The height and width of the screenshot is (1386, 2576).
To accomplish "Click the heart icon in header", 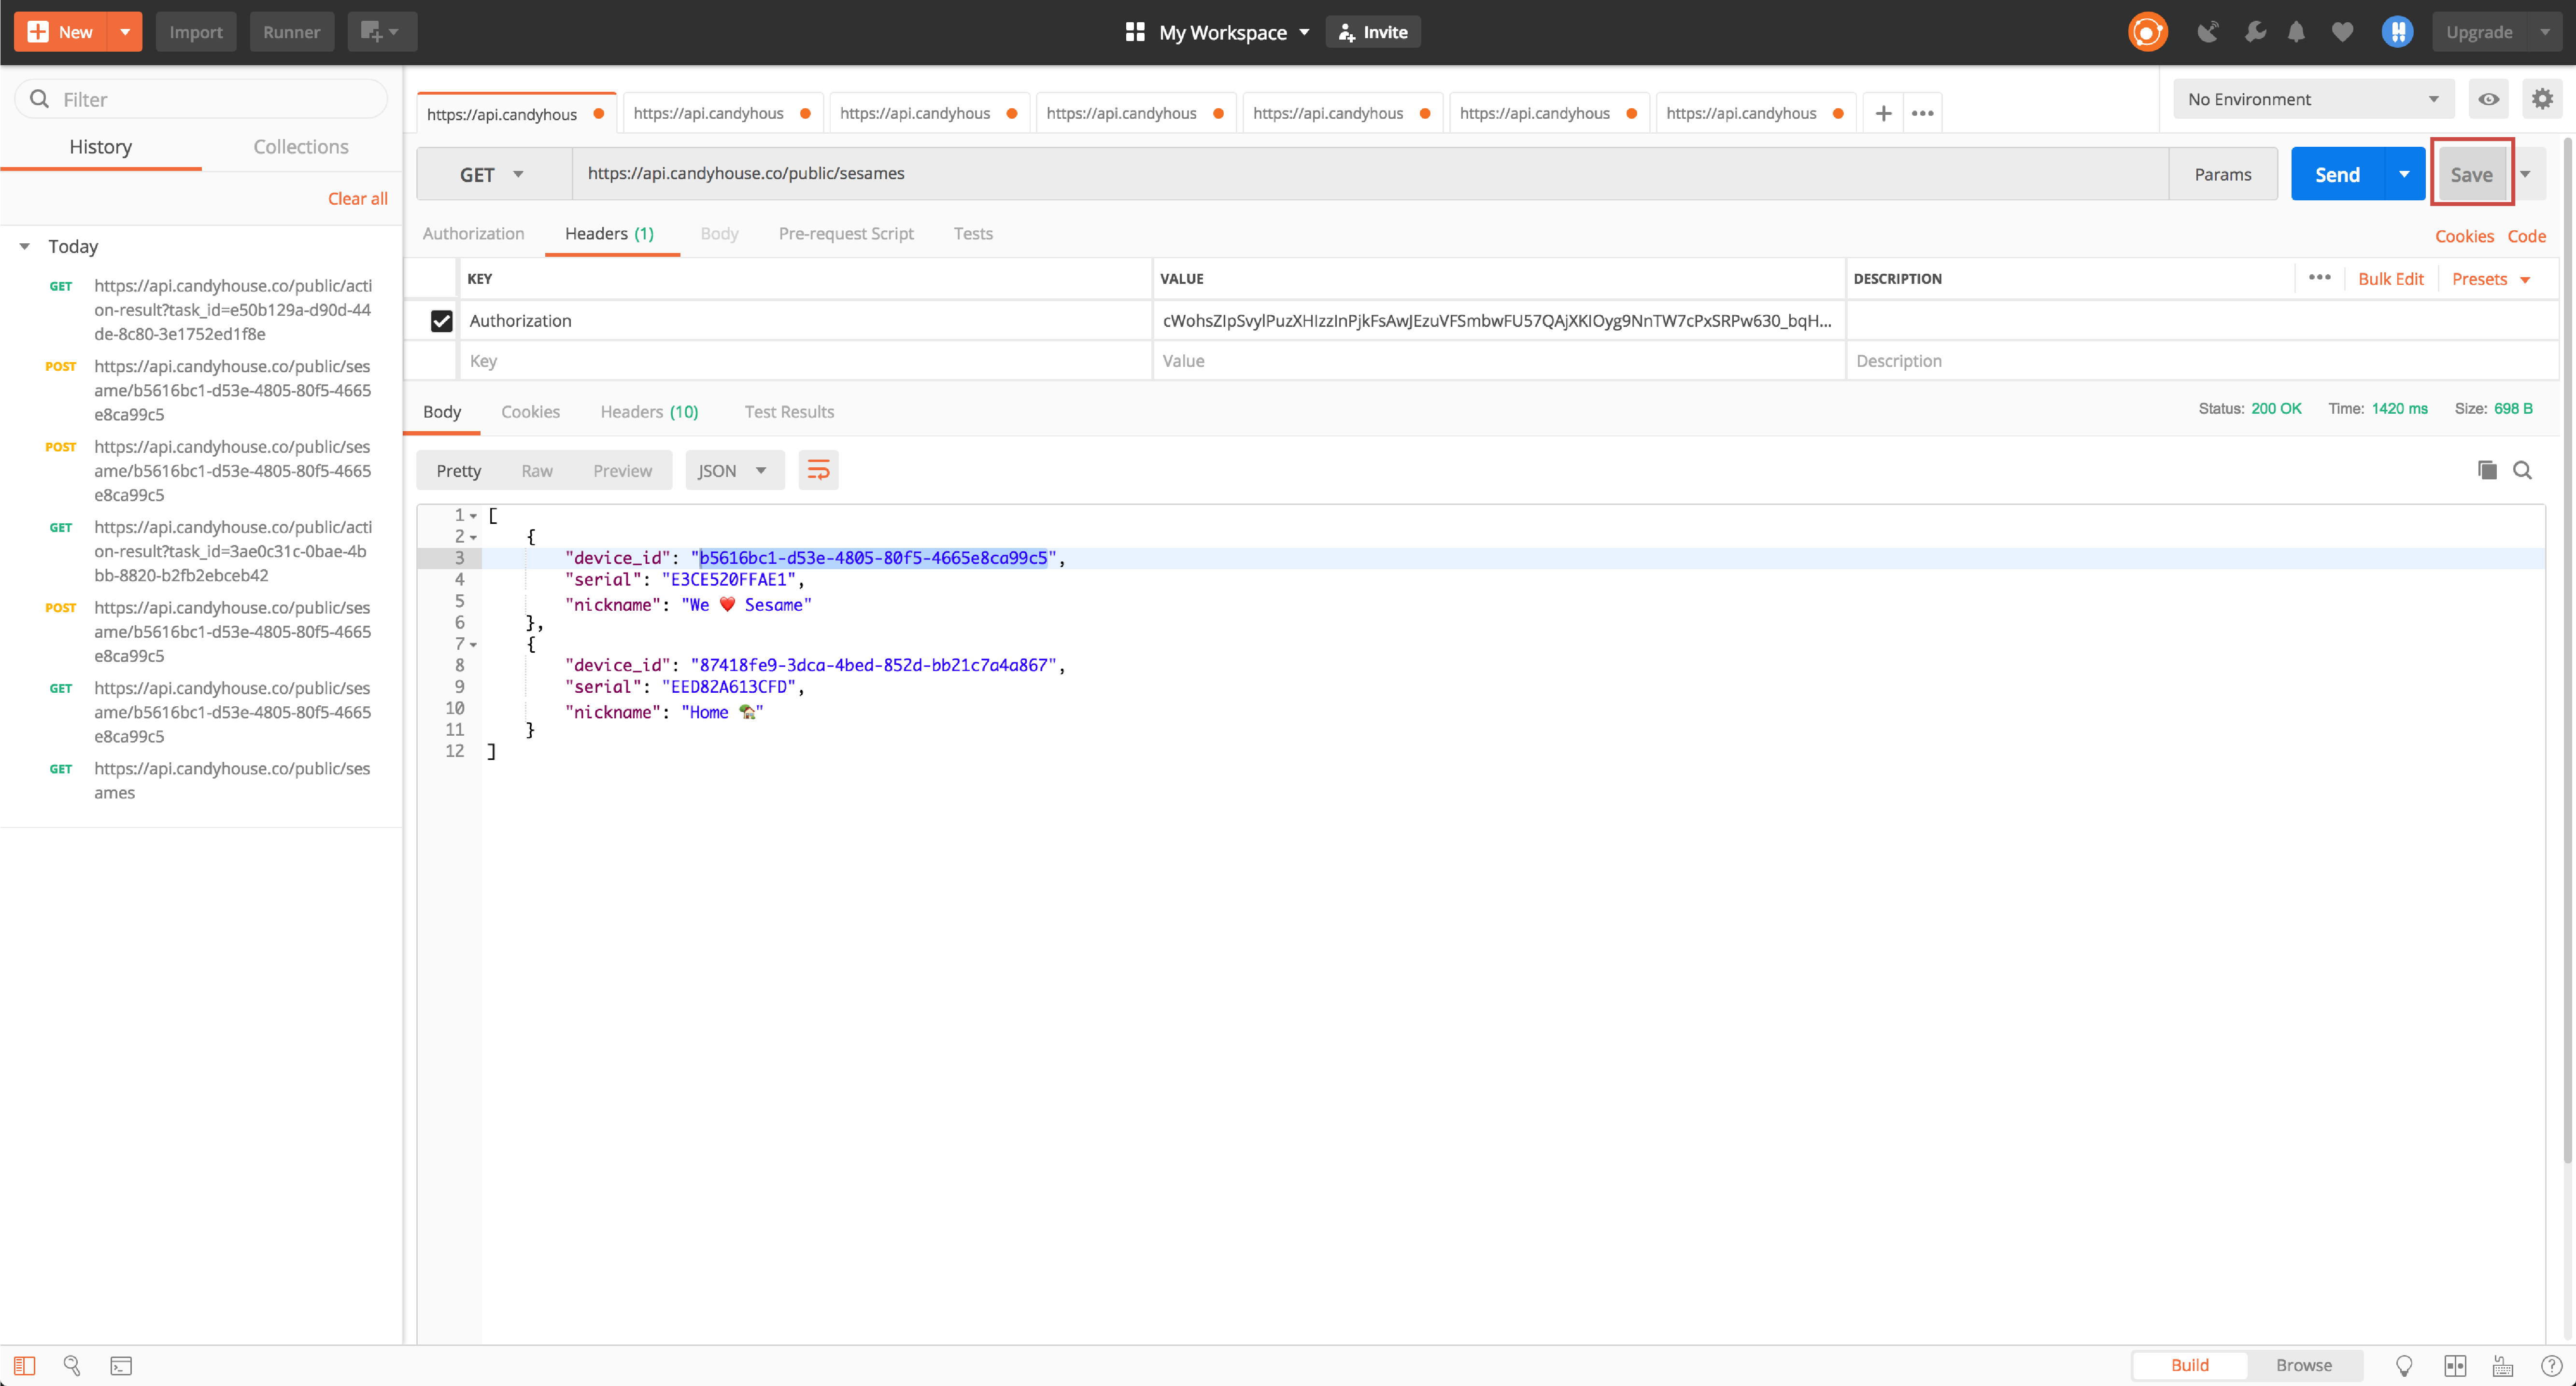I will click(x=2342, y=32).
